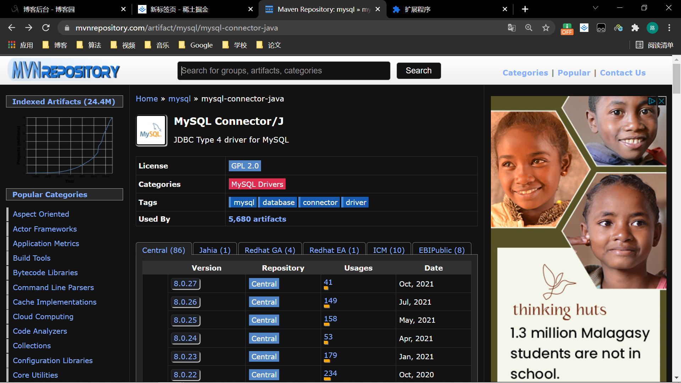Toggle the green OFF extension icon
This screenshot has height=383, width=681.
tap(567, 28)
